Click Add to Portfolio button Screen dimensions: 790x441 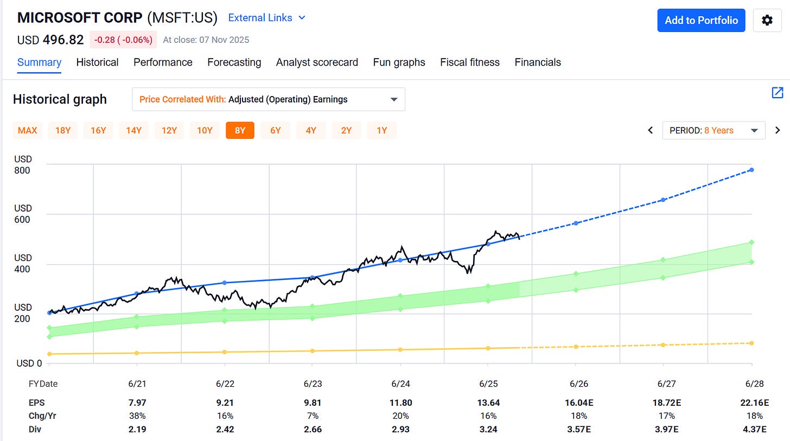click(x=701, y=20)
